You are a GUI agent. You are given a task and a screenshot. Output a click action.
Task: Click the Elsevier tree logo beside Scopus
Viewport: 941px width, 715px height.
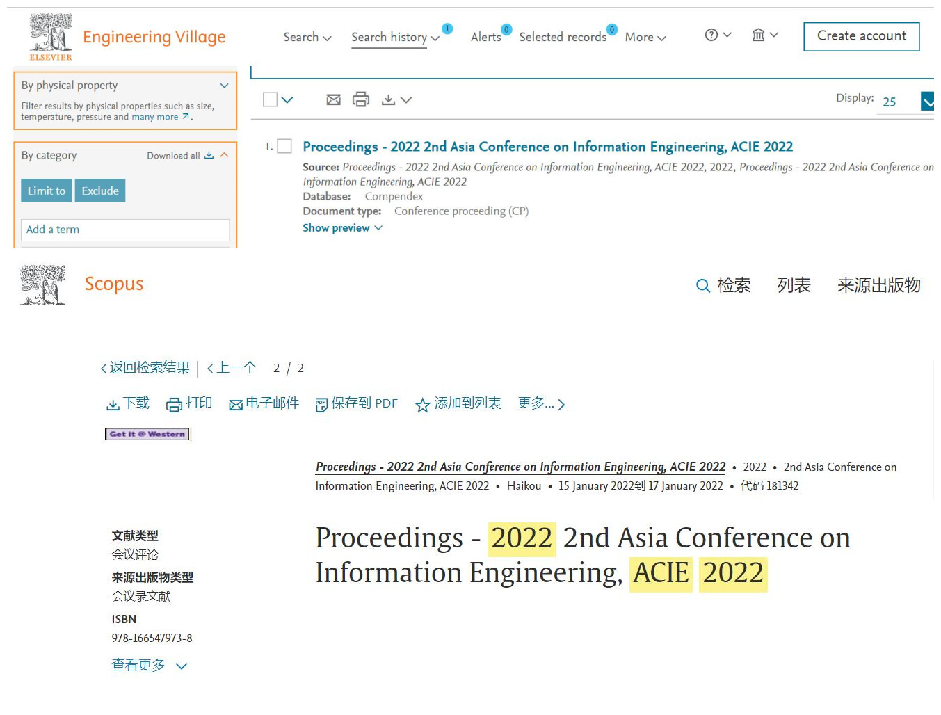pos(43,284)
